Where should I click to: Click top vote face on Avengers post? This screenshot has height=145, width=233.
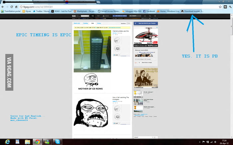coord(117,109)
